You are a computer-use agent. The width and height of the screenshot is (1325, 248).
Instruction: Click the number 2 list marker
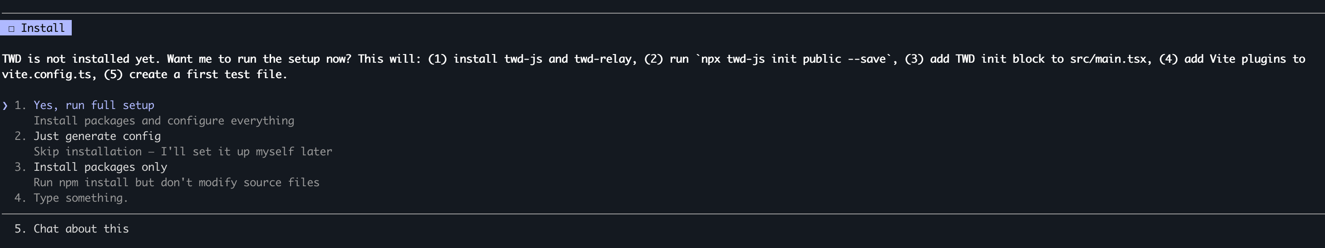pos(20,136)
